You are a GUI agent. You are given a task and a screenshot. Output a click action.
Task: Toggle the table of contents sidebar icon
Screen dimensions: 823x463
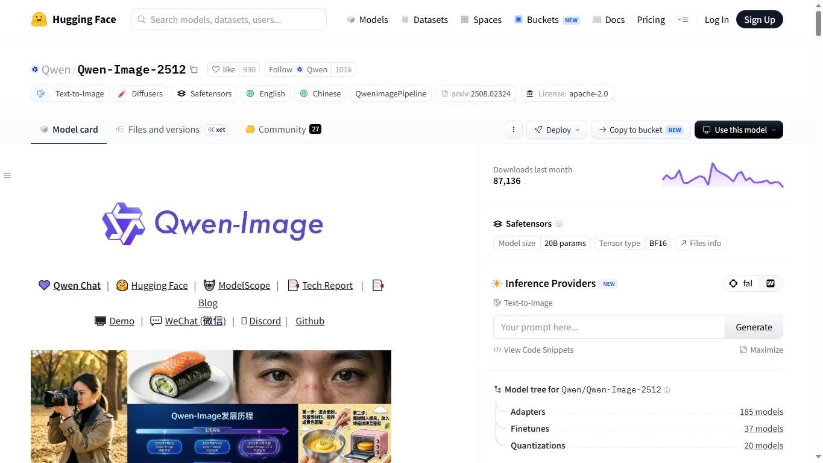click(7, 175)
